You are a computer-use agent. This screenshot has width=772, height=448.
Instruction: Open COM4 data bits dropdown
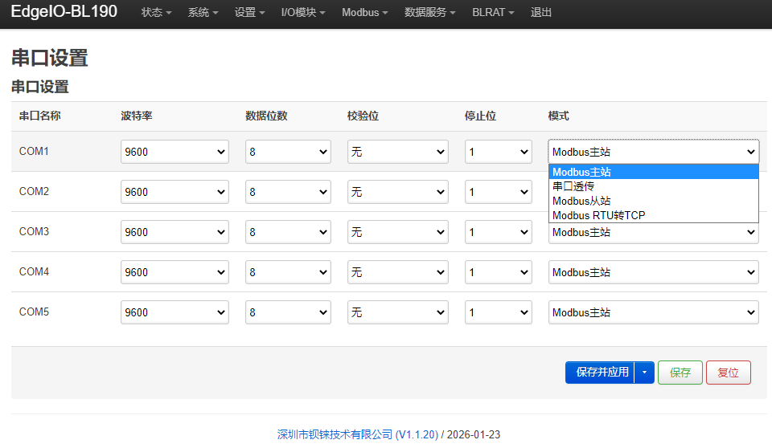(288, 272)
